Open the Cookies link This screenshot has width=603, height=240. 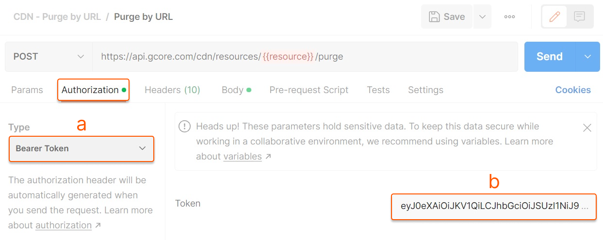573,90
